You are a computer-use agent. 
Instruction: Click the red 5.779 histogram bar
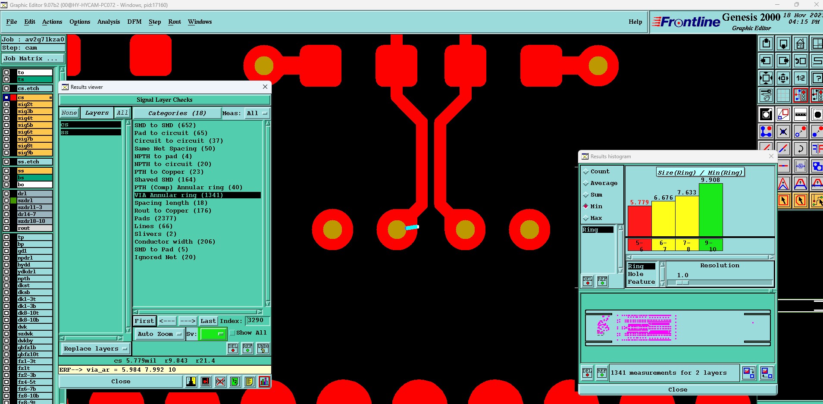639,221
